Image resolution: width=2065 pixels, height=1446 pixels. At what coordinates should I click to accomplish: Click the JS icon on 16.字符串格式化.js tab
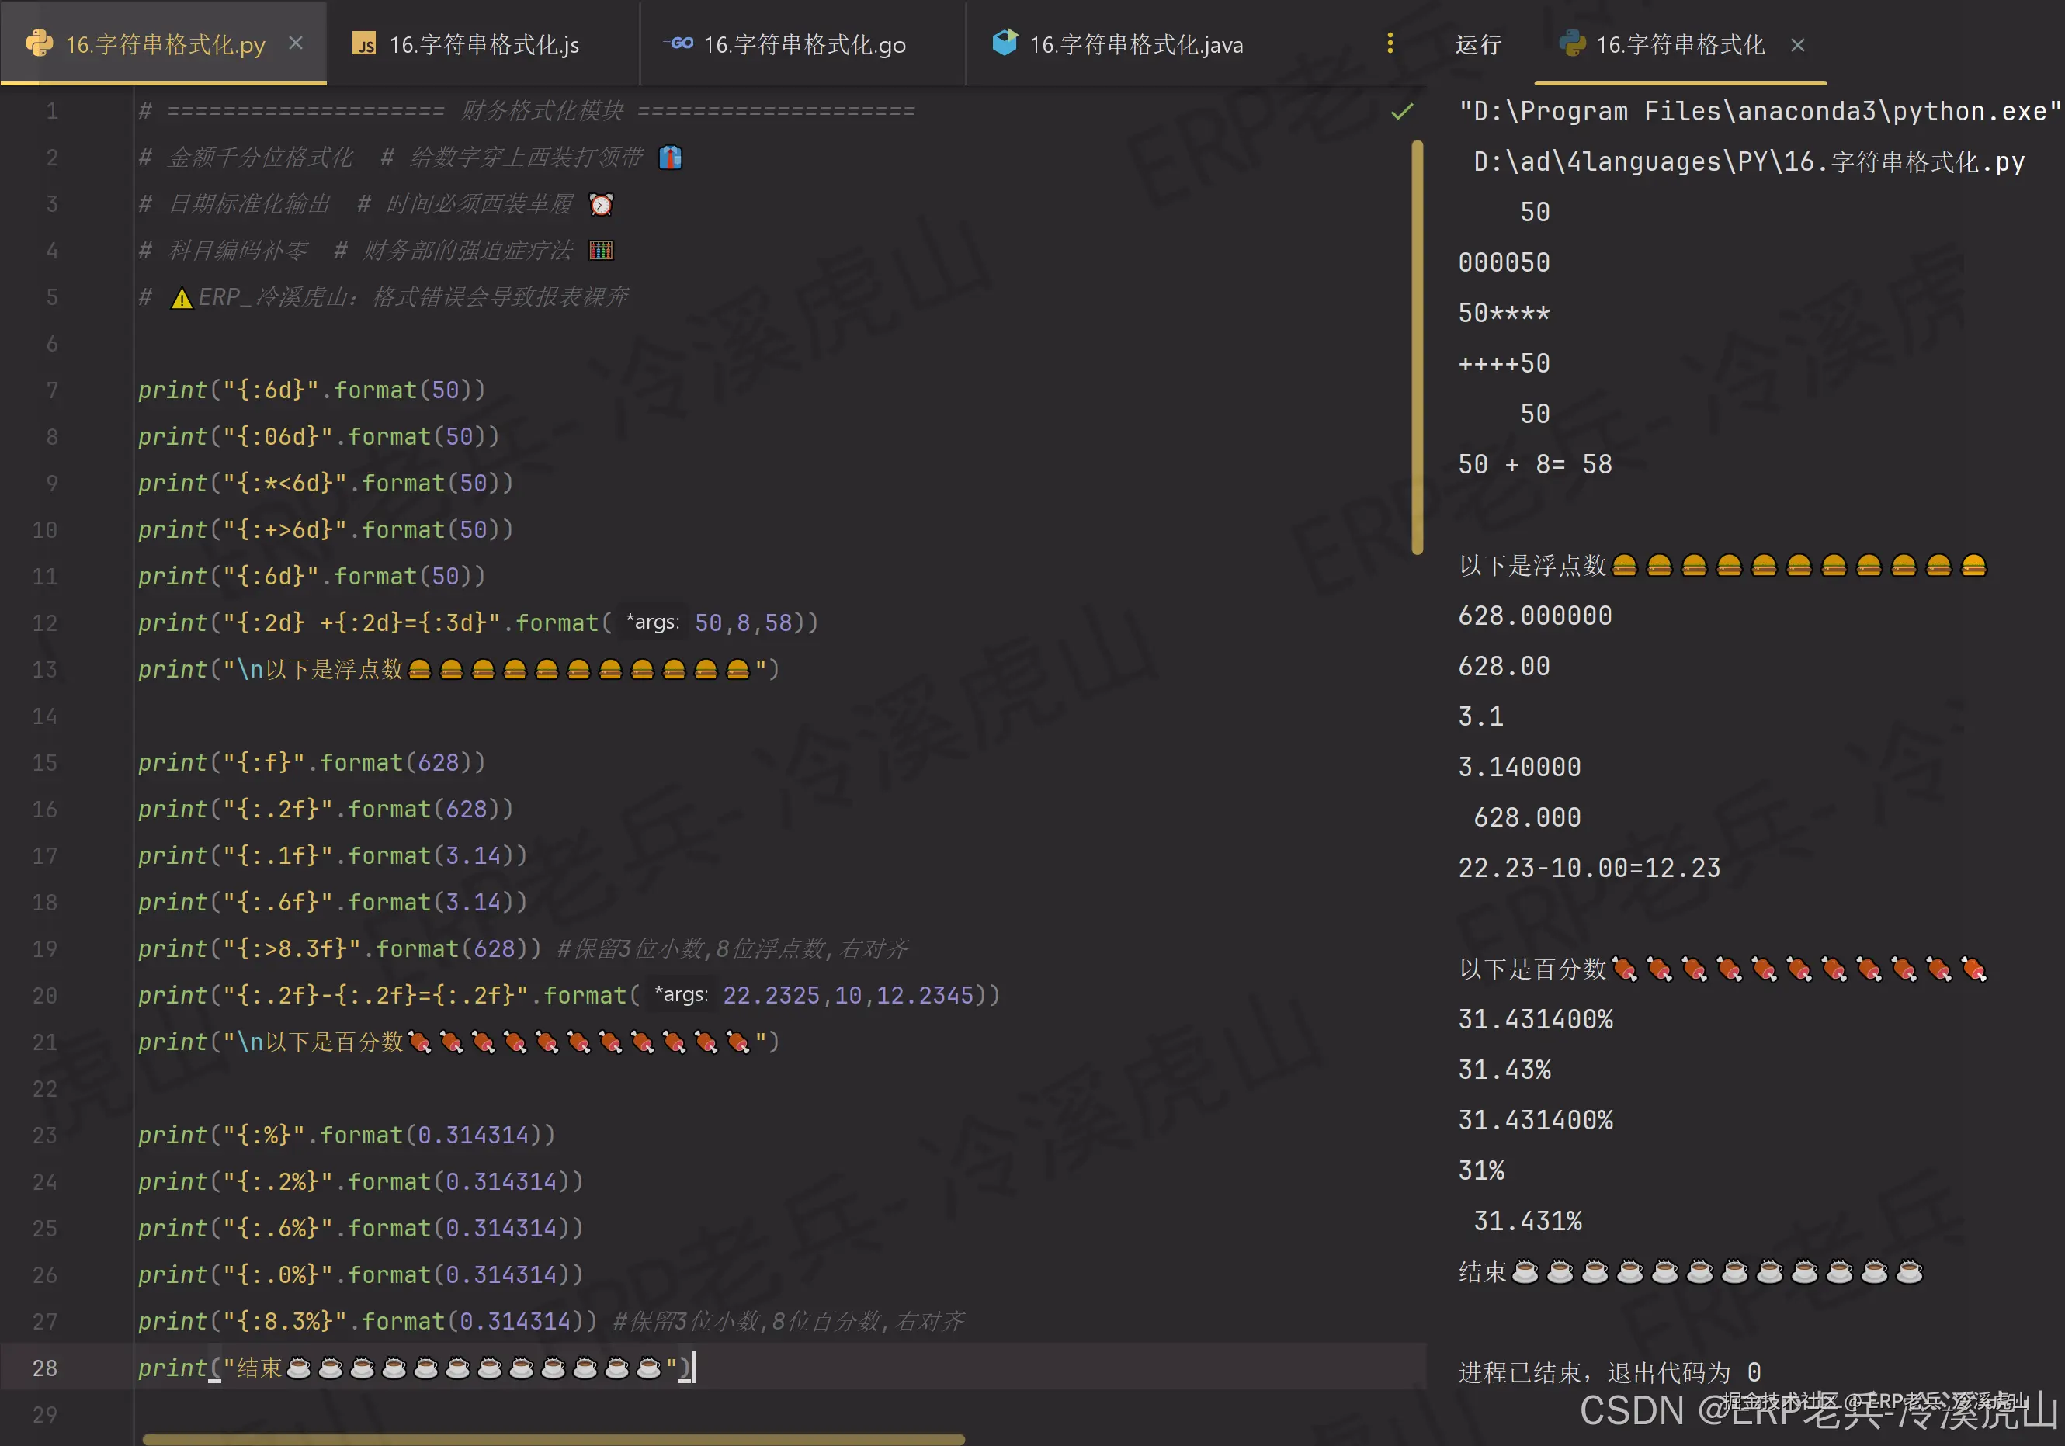[x=363, y=44]
